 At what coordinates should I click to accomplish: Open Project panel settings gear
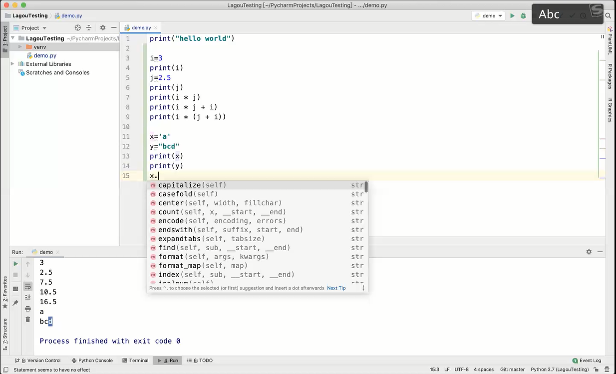[x=103, y=28]
